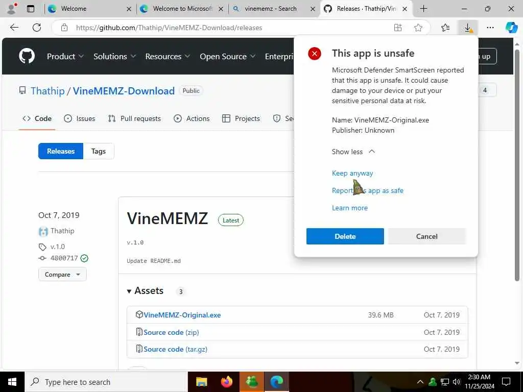Click the package icon beside VineMEMZ-Original.exe

coord(139,314)
